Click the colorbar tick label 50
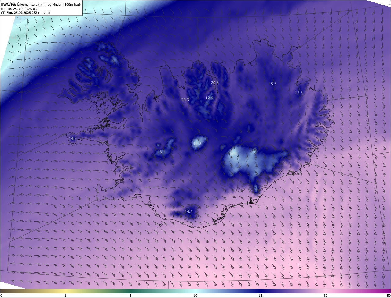Image resolution: width=391 pixels, height=298 pixels. point(389,296)
